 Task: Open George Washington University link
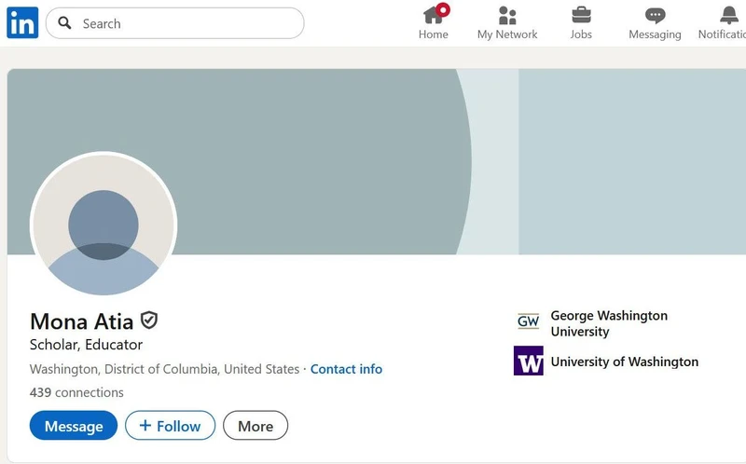point(609,323)
